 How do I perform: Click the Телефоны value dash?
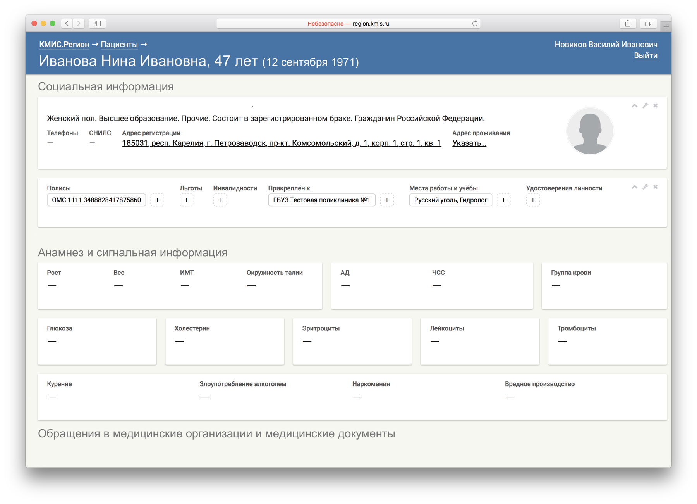pyautogui.click(x=50, y=143)
